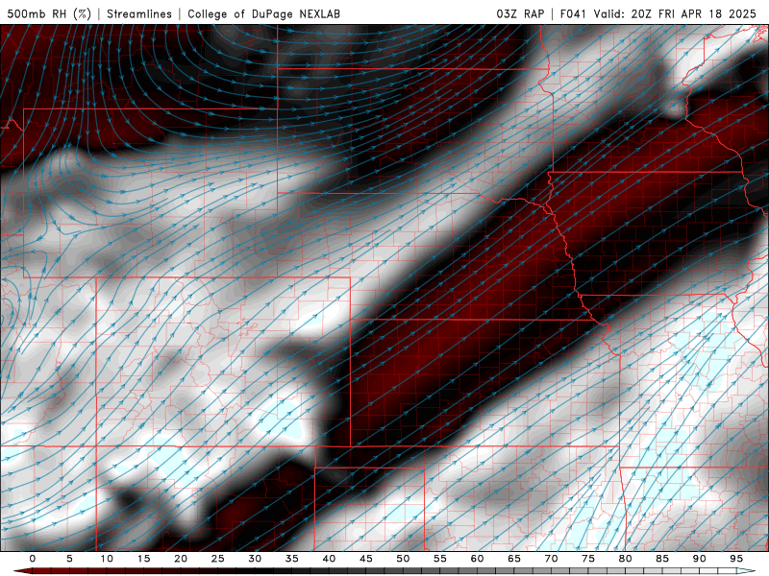
Task: Click the 75 value on the color scale
Action: pyautogui.click(x=588, y=559)
